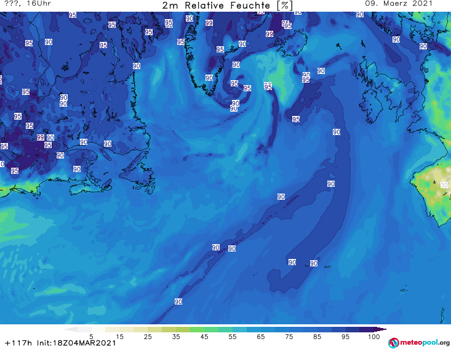
Task: Click the colour scale value '15'
Action: [x=119, y=336]
